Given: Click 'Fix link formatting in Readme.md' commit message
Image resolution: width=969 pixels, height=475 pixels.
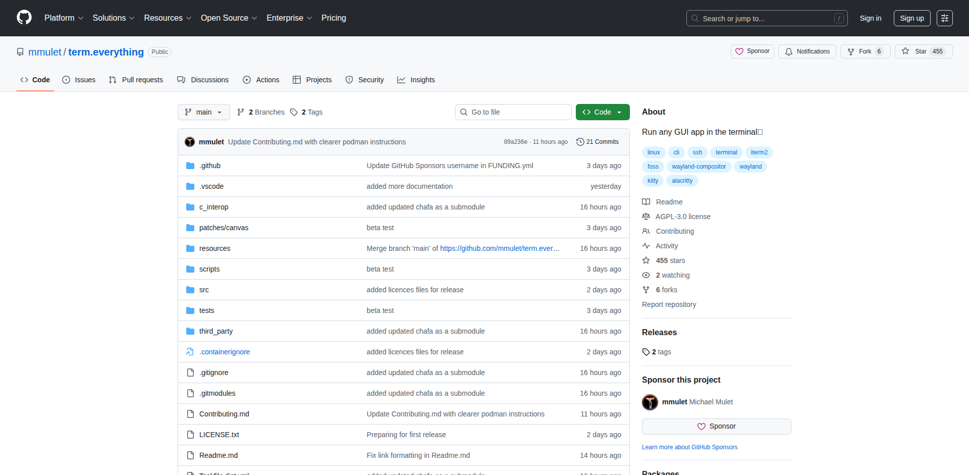Looking at the screenshot, I should pyautogui.click(x=418, y=455).
